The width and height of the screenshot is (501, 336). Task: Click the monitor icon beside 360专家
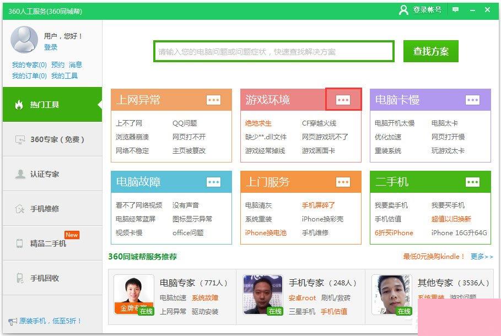tap(20, 139)
